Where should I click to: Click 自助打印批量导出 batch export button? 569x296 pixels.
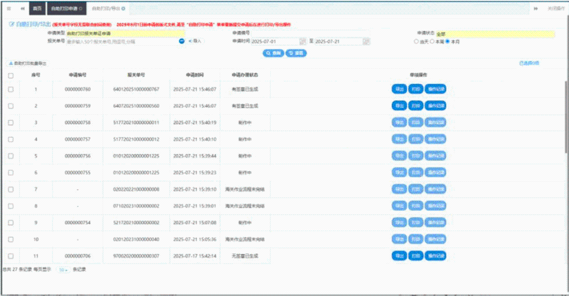28,63
